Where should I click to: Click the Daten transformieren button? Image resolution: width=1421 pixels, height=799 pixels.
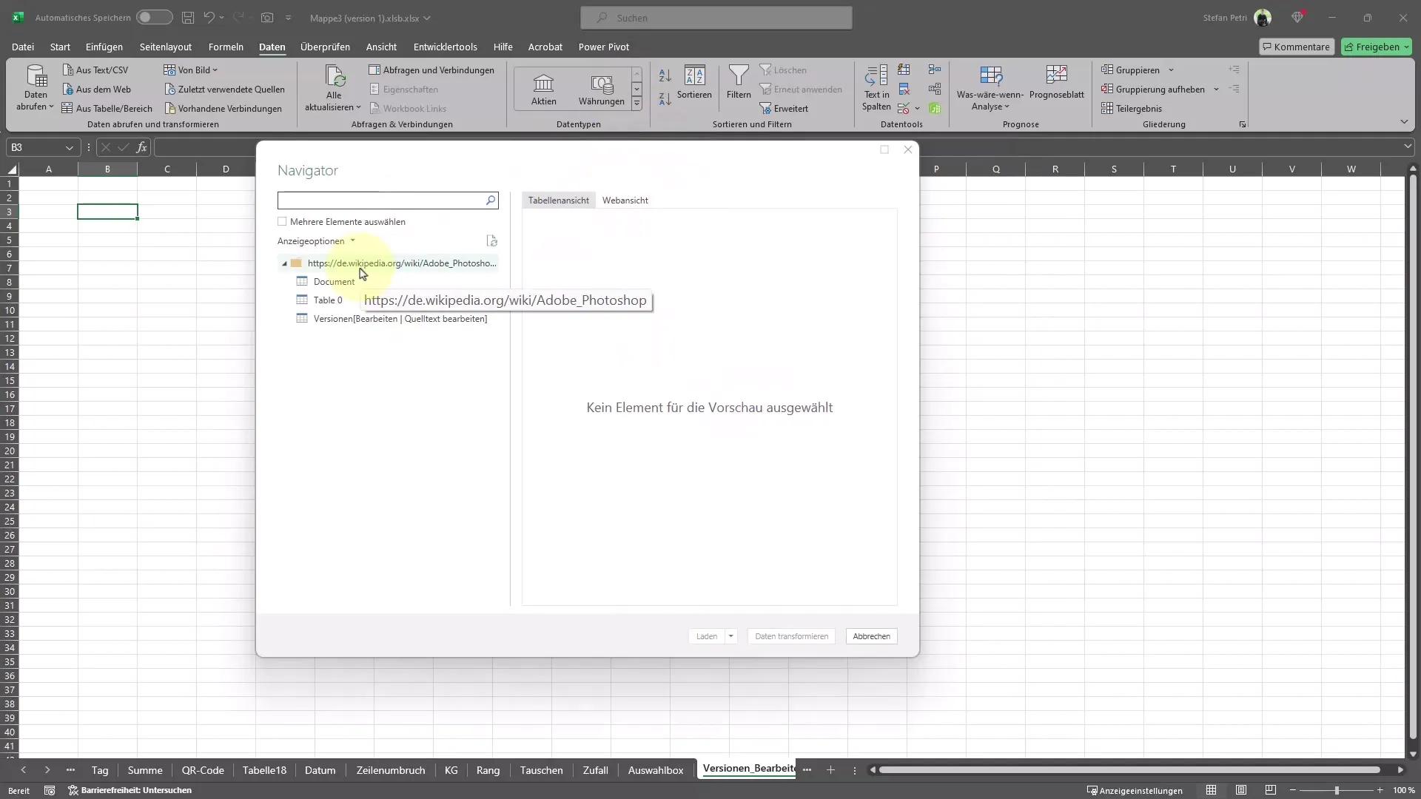point(791,636)
